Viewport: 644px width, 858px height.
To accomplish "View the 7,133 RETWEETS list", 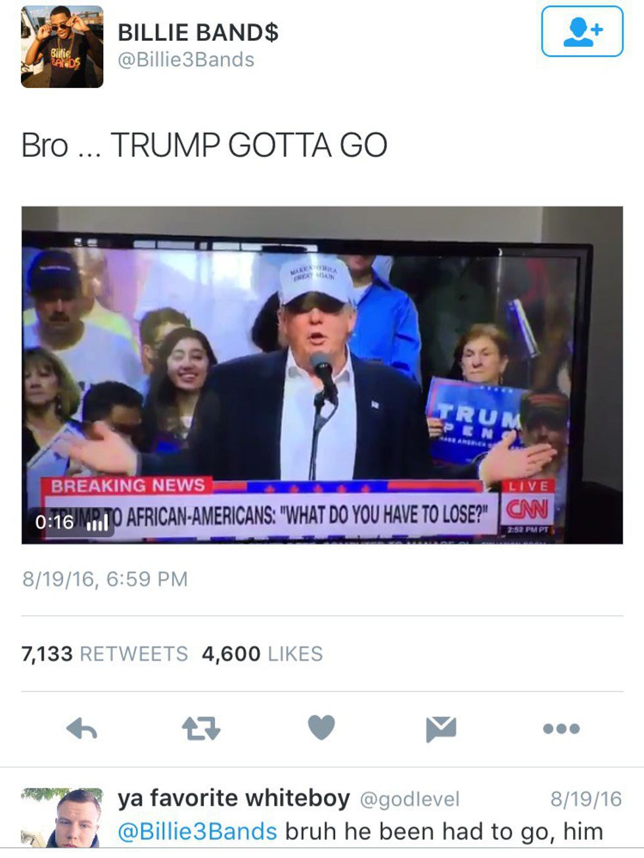I will click(104, 654).
